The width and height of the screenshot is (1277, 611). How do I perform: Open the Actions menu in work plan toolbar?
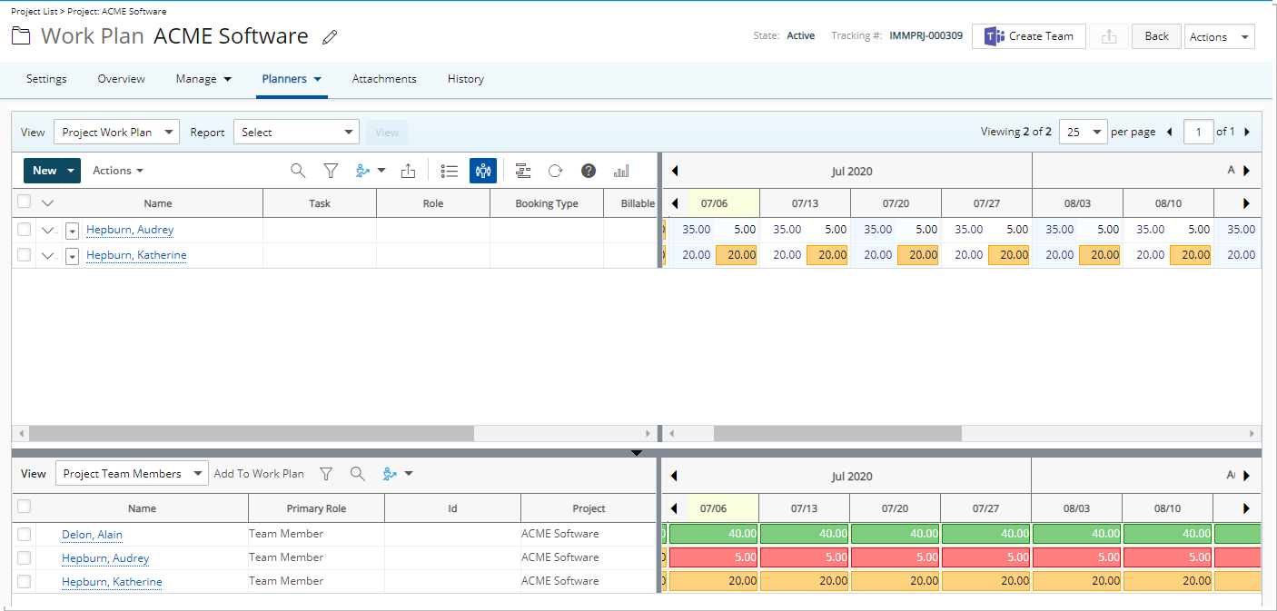(x=118, y=171)
